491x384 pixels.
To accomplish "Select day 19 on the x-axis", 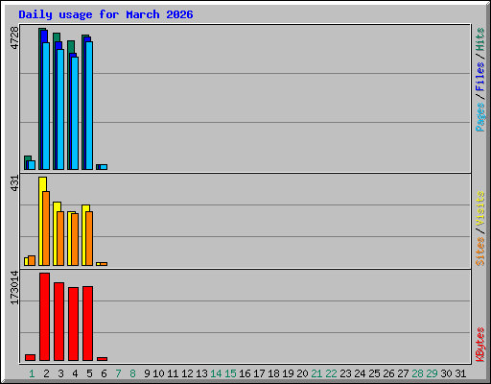I will (288, 373).
